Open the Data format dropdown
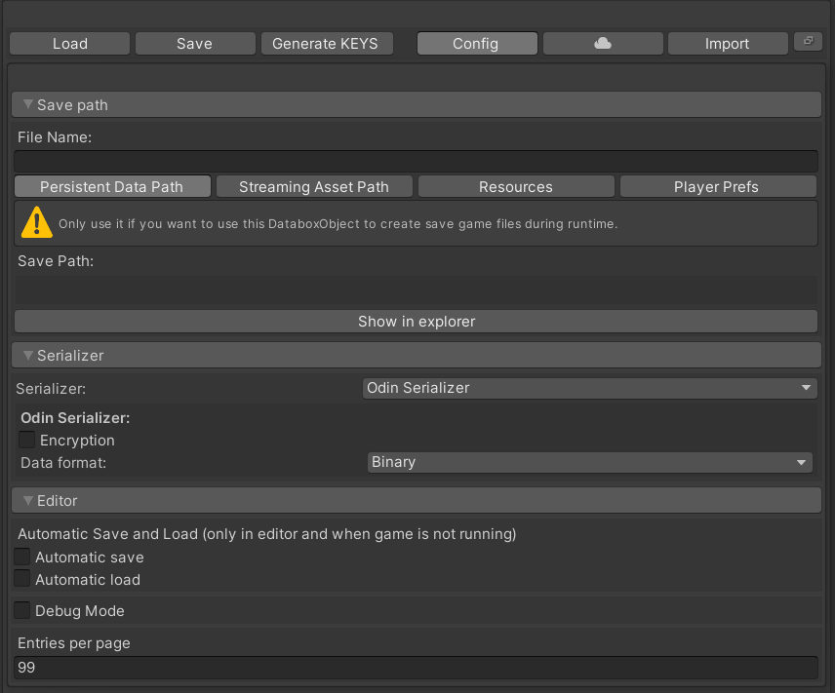 pyautogui.click(x=589, y=462)
